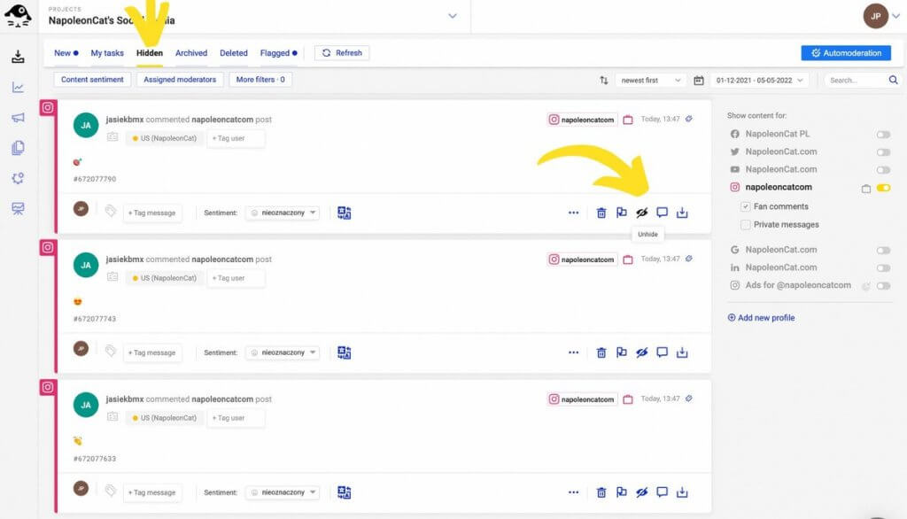Screen dimensions: 907x519
Task: Unhide comment #672077790 with crossed-eye icon
Action: tap(641, 213)
